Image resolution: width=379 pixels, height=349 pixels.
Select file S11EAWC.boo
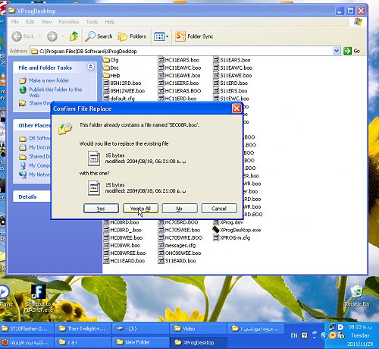[233, 68]
